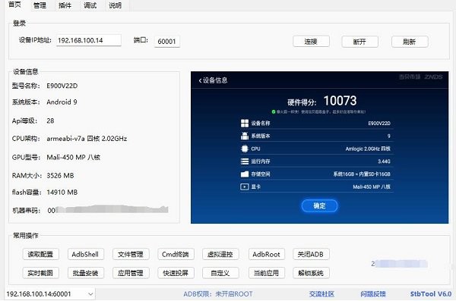This screenshot has height=301, width=456.
Task: Click the system version value Android 9
Action: (x=62, y=102)
